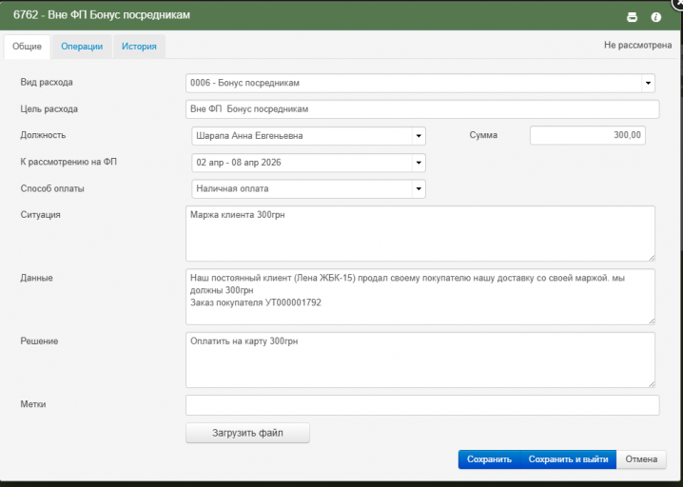Screen dimensions: 683x487
Task: Click the Метки input field
Action: (422, 405)
